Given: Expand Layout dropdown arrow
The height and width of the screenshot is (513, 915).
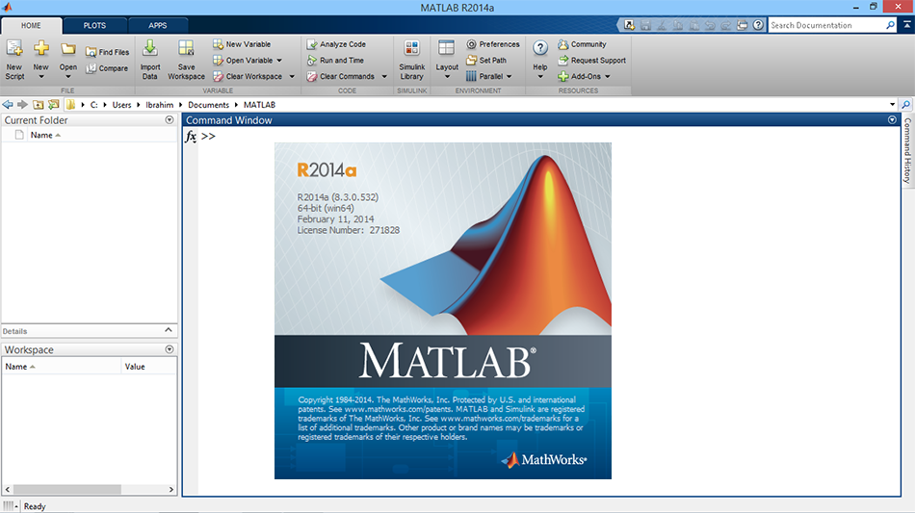Looking at the screenshot, I should [447, 76].
